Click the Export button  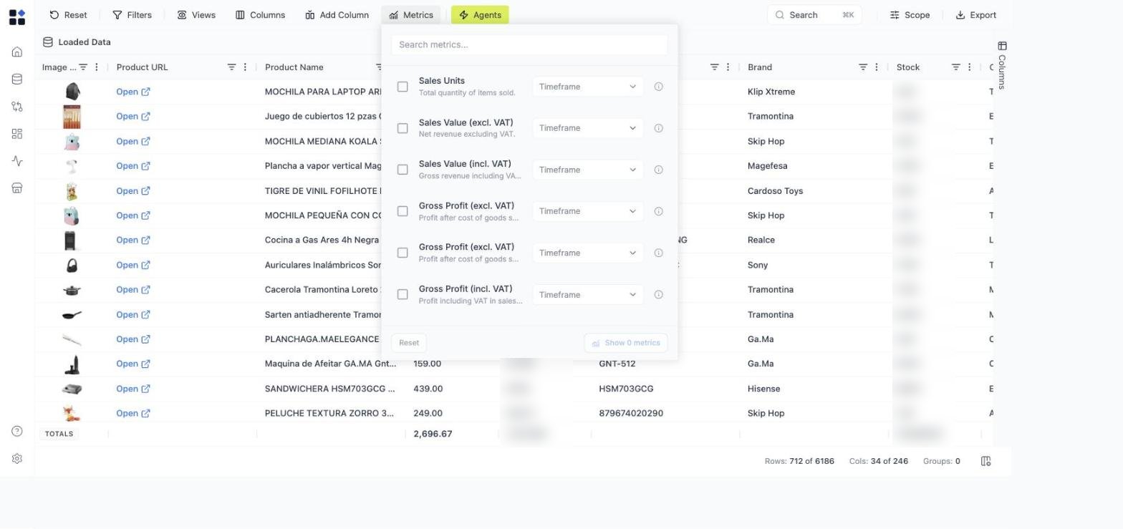coord(976,15)
